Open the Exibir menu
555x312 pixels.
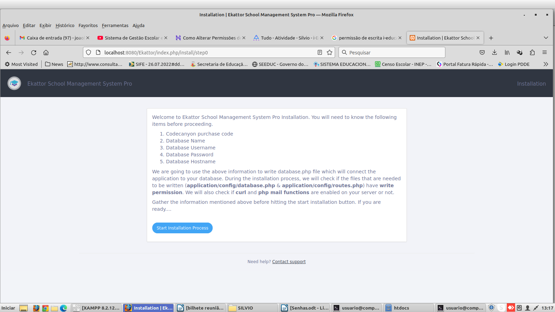(x=45, y=25)
